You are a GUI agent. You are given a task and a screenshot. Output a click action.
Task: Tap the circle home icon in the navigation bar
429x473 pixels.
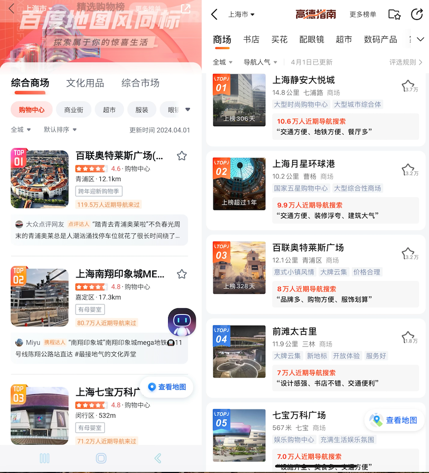pos(100,458)
